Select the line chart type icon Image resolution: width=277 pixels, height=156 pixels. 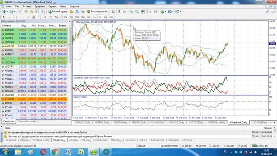click(125, 12)
